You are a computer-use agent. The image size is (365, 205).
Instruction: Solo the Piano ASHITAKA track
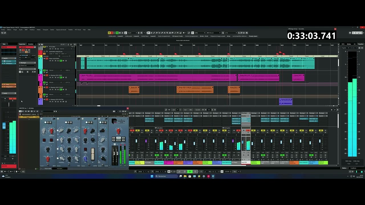click(x=47, y=58)
